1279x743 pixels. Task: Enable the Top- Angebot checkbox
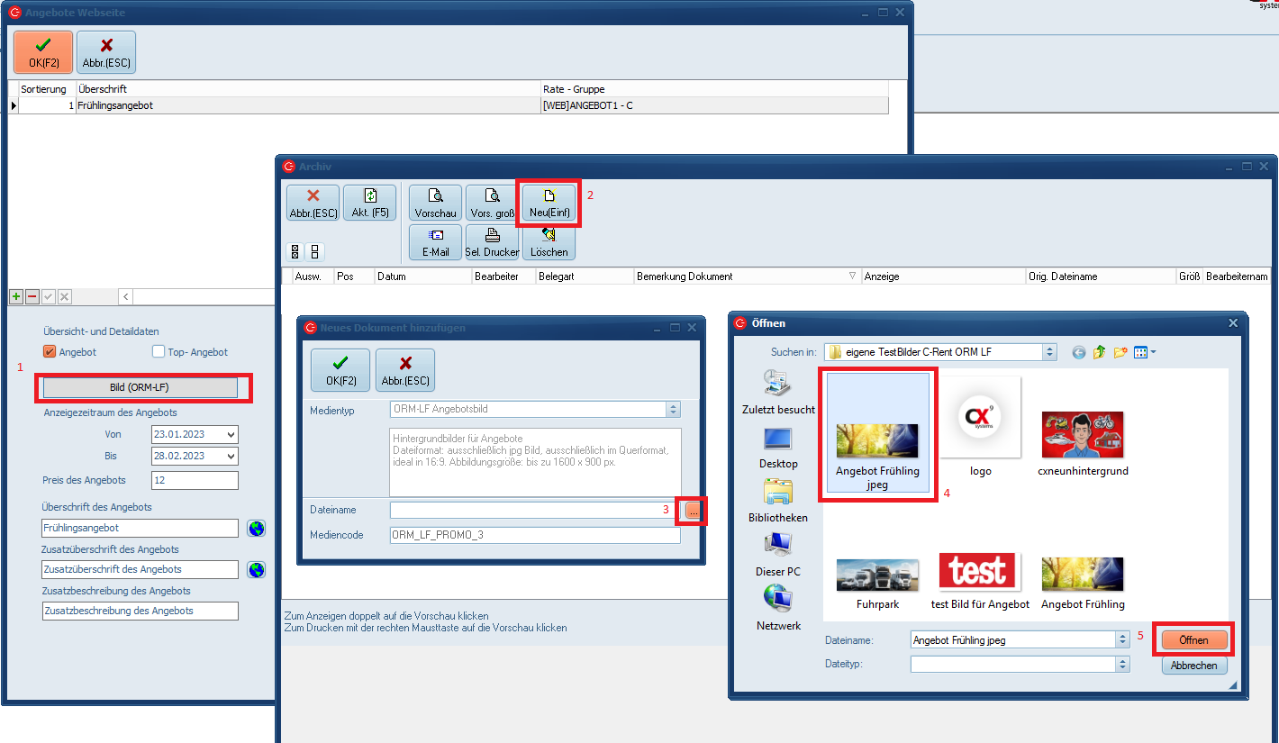coord(159,352)
